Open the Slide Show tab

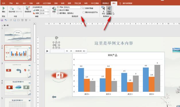click(x=47, y=3)
